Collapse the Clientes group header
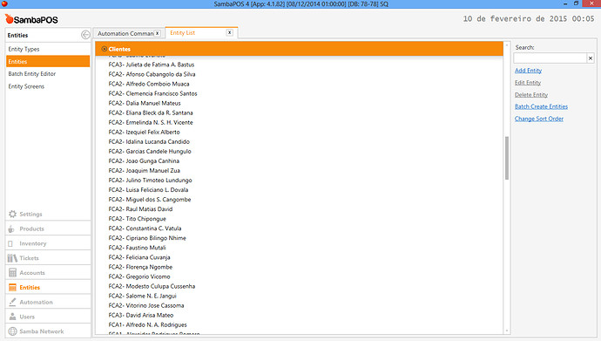601x341 pixels. coord(104,49)
